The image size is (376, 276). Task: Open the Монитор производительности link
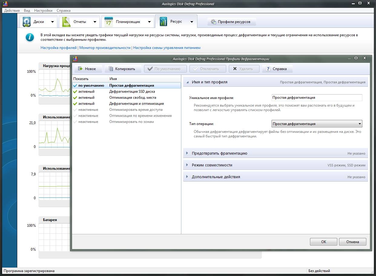click(x=105, y=48)
